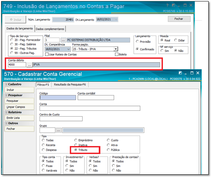Click the Código input field
212x178 pixels.
(x=58, y=98)
